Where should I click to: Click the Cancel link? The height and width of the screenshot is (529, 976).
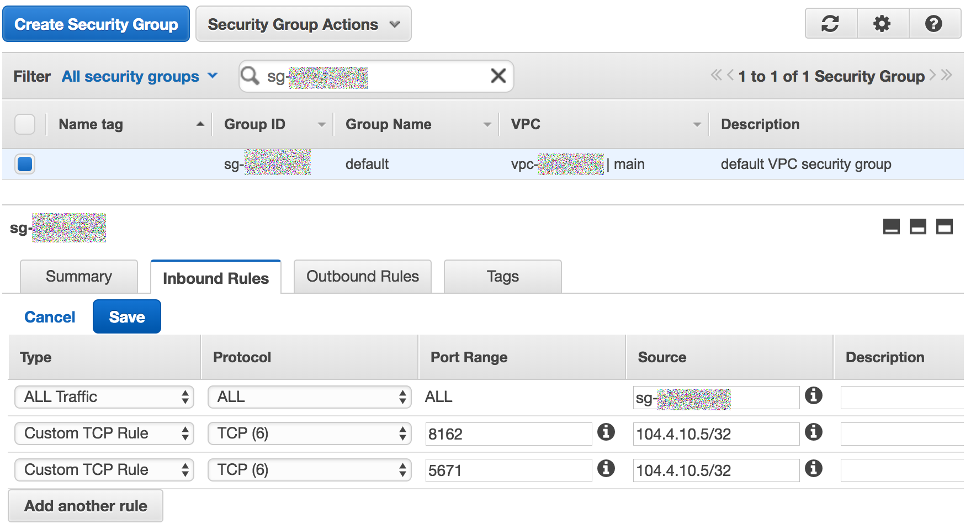click(50, 317)
